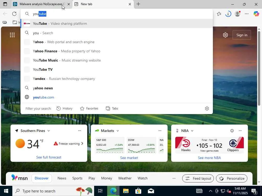
Task: Open the app launcher grid icon
Action: [12, 35]
